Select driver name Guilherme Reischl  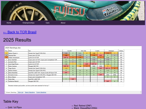point(14,81)
